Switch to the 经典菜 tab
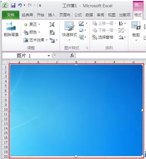The image size is (146, 159). (27, 15)
